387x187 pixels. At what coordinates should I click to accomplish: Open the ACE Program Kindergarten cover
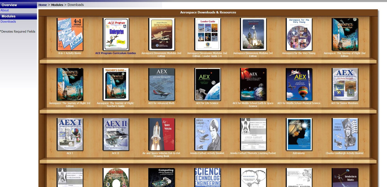[x=116, y=34]
